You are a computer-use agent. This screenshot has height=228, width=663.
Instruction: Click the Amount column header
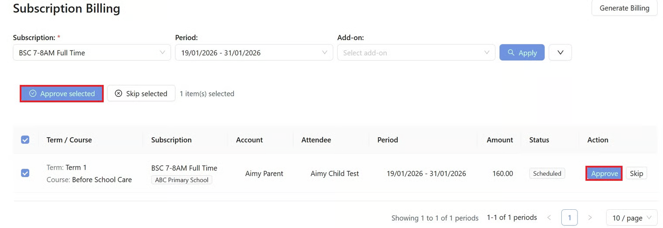click(x=499, y=140)
